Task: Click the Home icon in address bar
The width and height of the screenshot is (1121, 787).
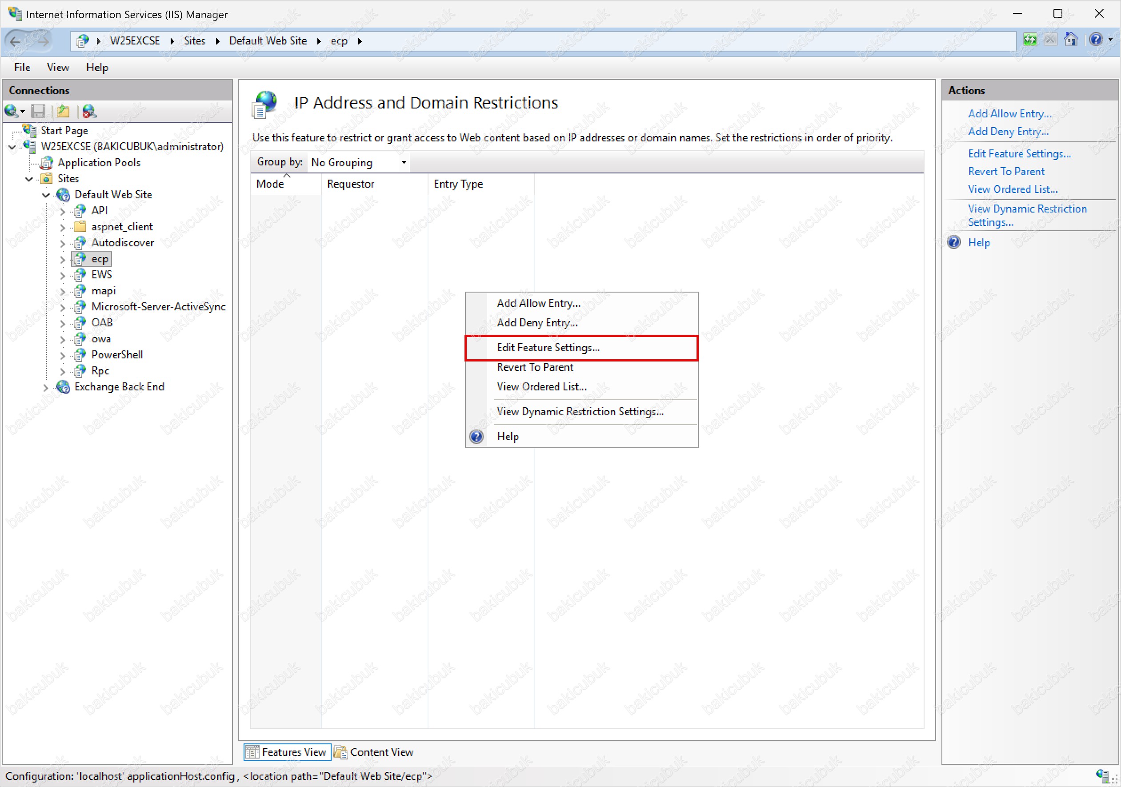Action: coord(1071,40)
